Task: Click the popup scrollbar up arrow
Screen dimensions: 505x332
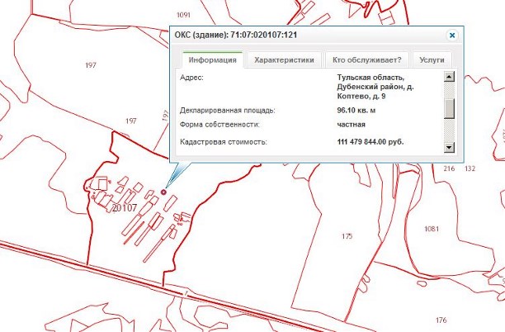Action: (450, 78)
